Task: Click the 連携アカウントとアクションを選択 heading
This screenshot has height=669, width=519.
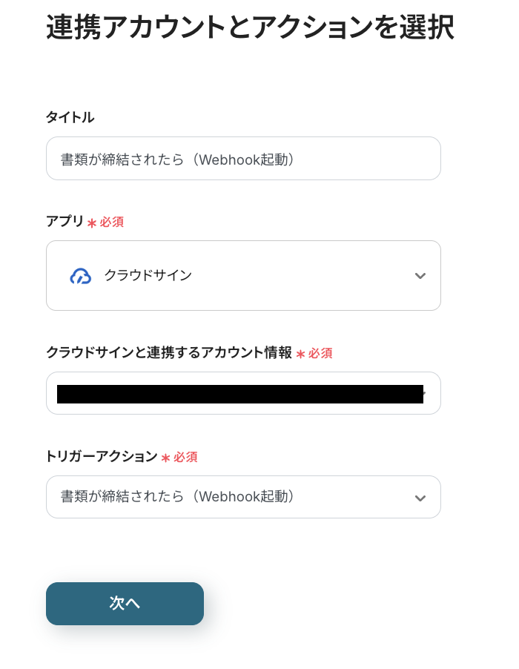Action: click(250, 28)
